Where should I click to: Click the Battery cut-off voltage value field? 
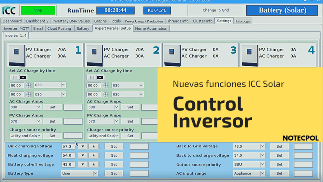68,164
